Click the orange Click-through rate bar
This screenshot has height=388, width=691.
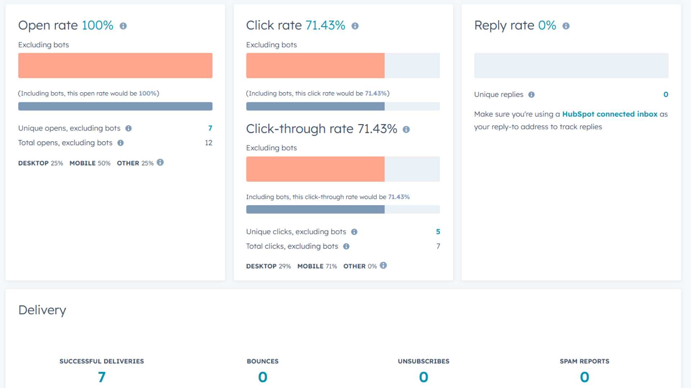[315, 169]
